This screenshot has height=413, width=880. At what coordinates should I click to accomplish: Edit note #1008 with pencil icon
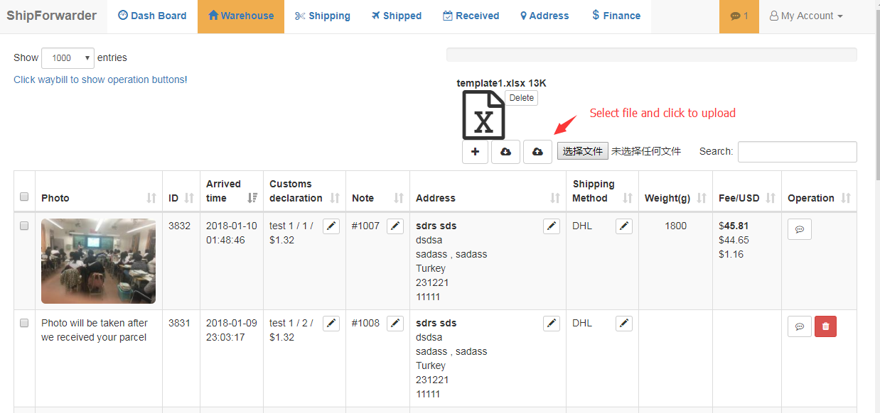point(395,323)
